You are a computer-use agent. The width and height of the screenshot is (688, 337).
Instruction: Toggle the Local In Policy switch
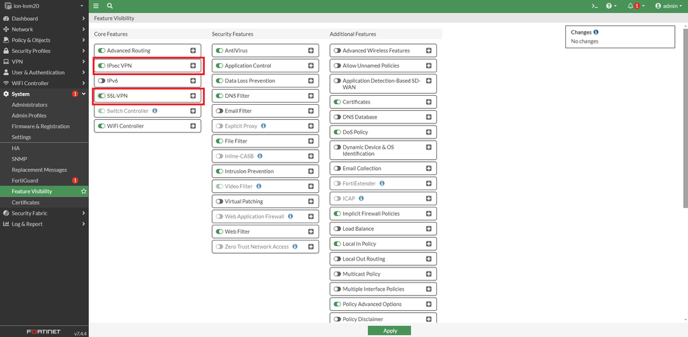(x=337, y=243)
